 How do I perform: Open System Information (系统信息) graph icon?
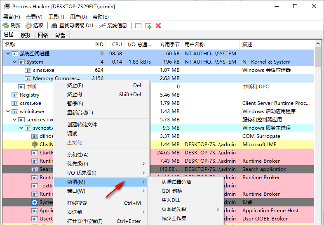click(102, 26)
